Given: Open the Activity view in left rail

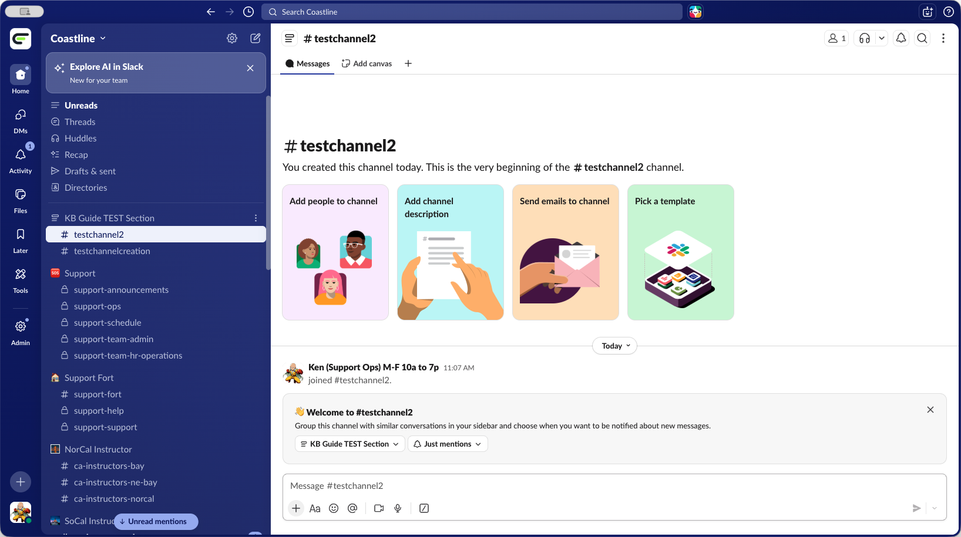Looking at the screenshot, I should click(21, 159).
